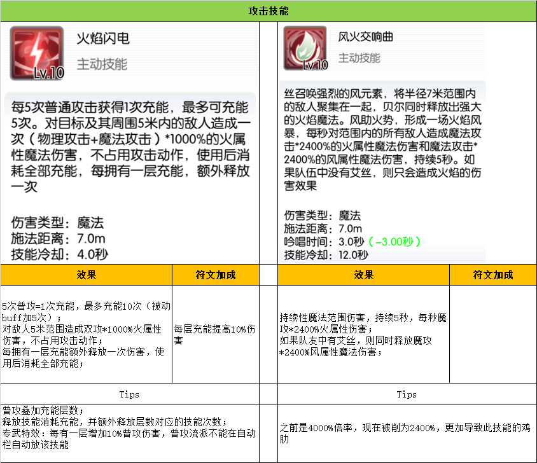Viewport: 537px width, 463px height.
Task: Click the tips cell starting 之前是4000%倍率
Action: click(x=407, y=433)
